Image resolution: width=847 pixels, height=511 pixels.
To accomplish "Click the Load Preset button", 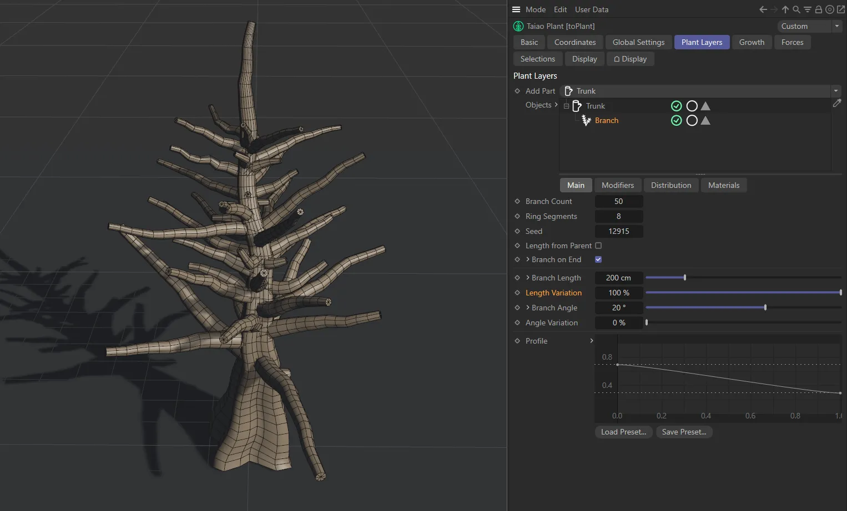I will [623, 432].
